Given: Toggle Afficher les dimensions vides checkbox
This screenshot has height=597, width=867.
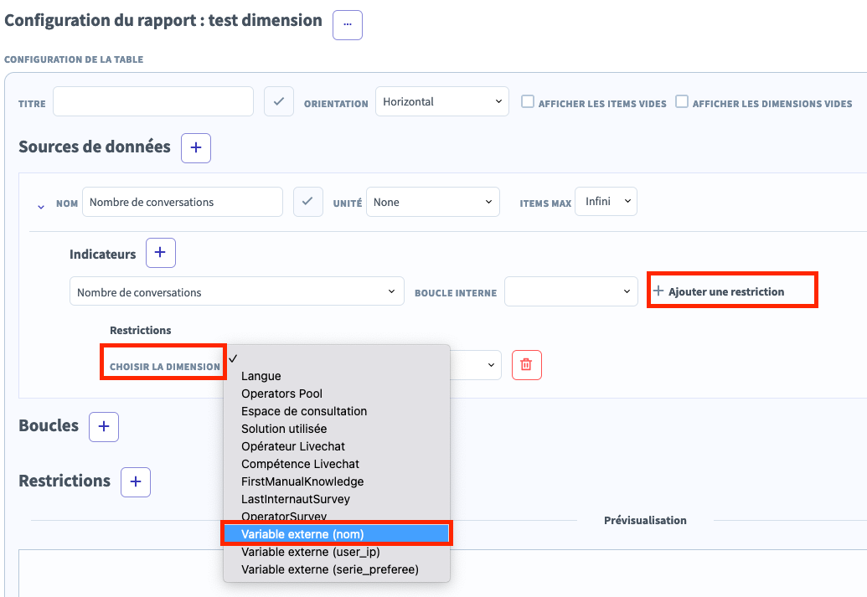Looking at the screenshot, I should (682, 102).
